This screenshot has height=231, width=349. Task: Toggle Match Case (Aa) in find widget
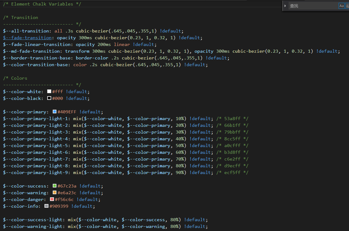[x=341, y=6]
